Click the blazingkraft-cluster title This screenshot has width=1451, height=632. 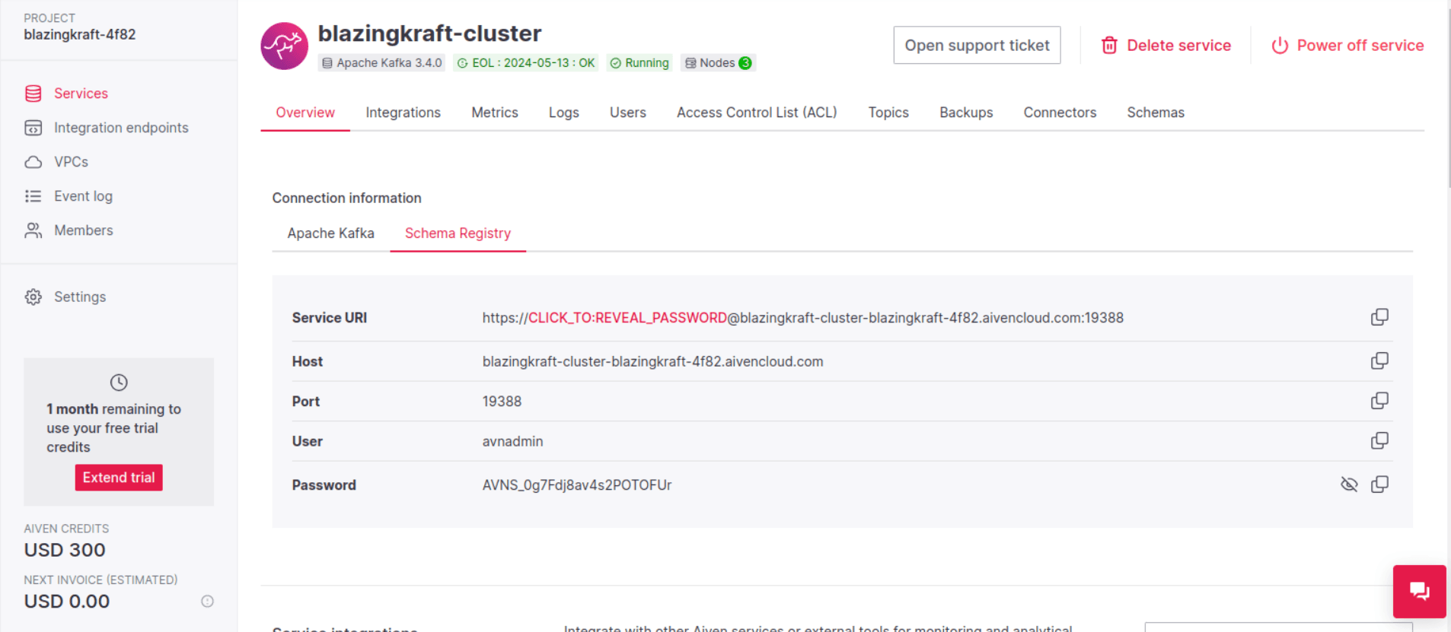[x=429, y=33]
